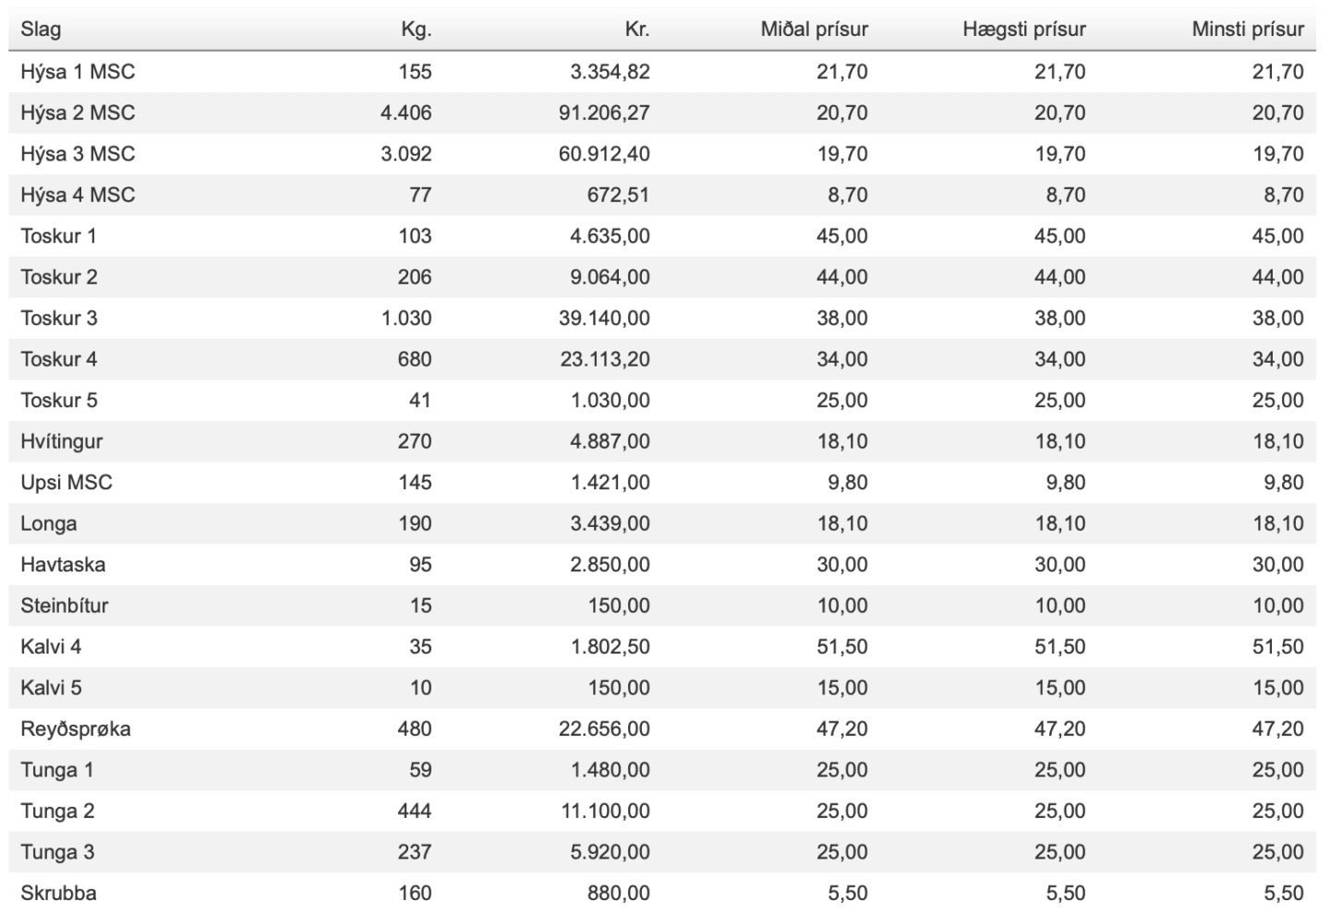Click the Toskur 3 row label
Screen dimensions: 1330x924
point(58,318)
